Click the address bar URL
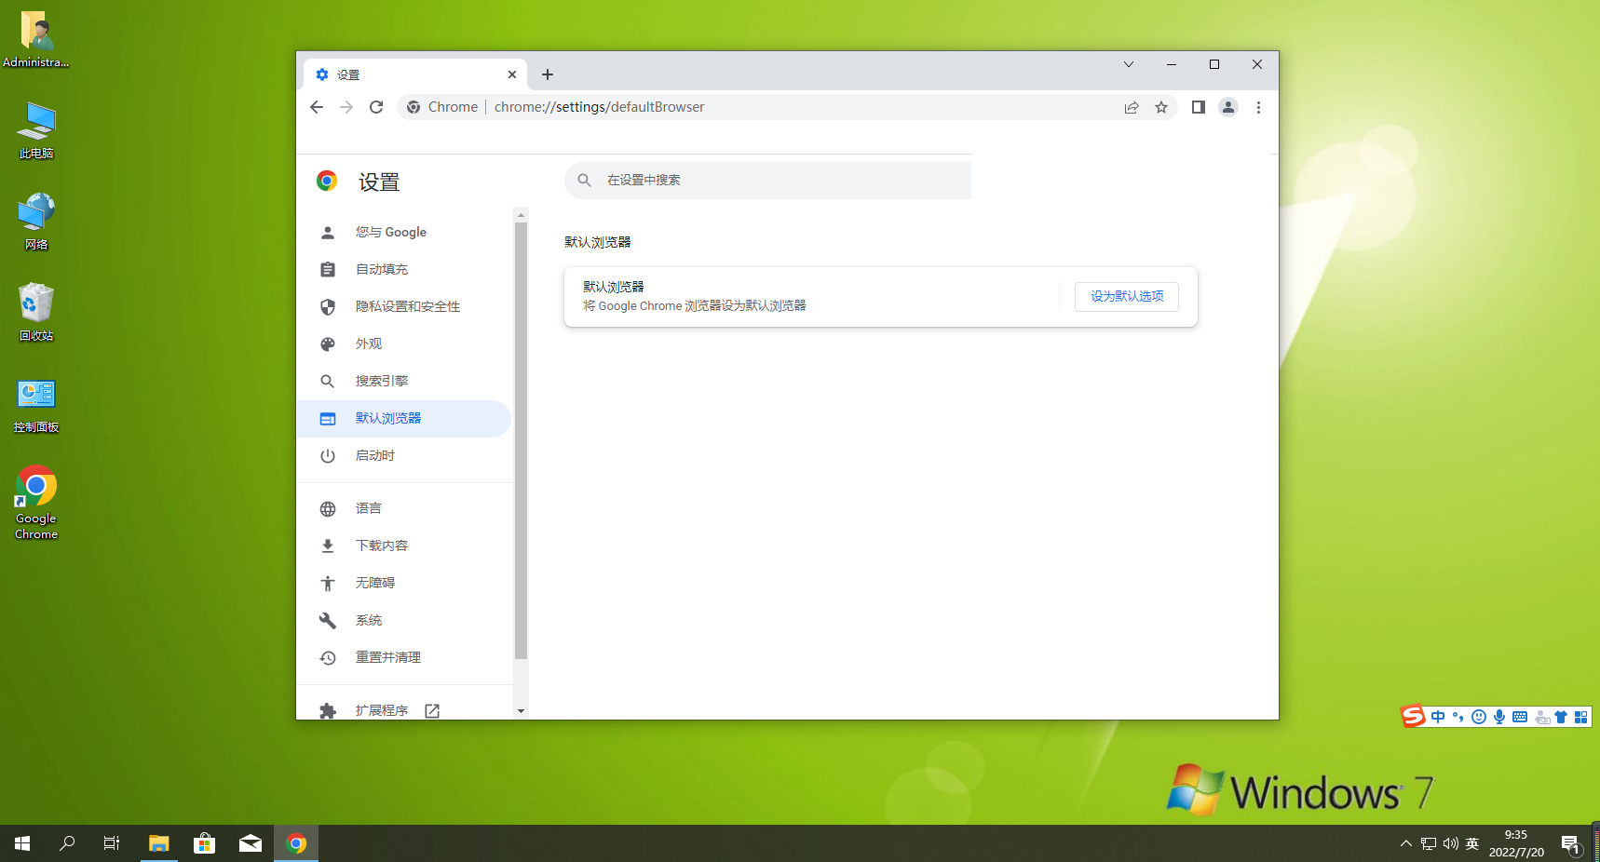The height and width of the screenshot is (862, 1600). (x=599, y=107)
